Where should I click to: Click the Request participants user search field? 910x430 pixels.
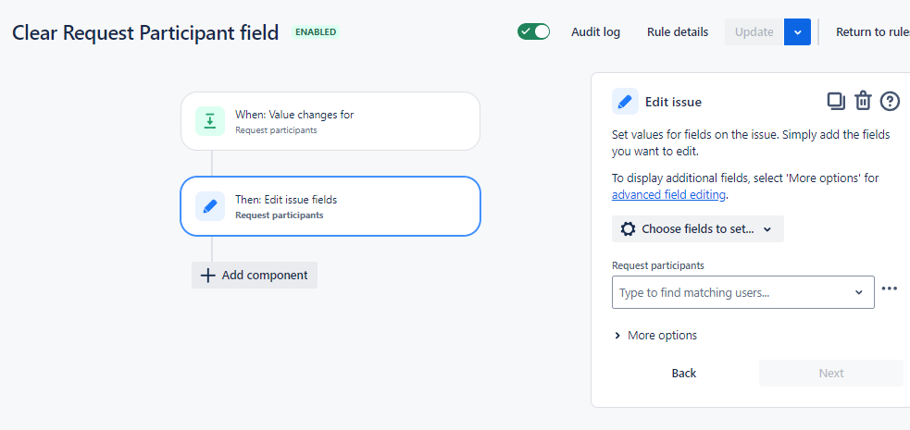731,292
